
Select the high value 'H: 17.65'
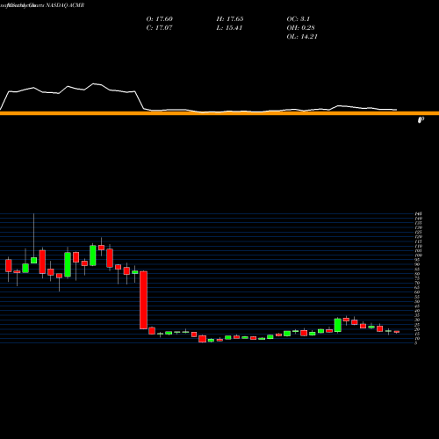tap(230, 19)
